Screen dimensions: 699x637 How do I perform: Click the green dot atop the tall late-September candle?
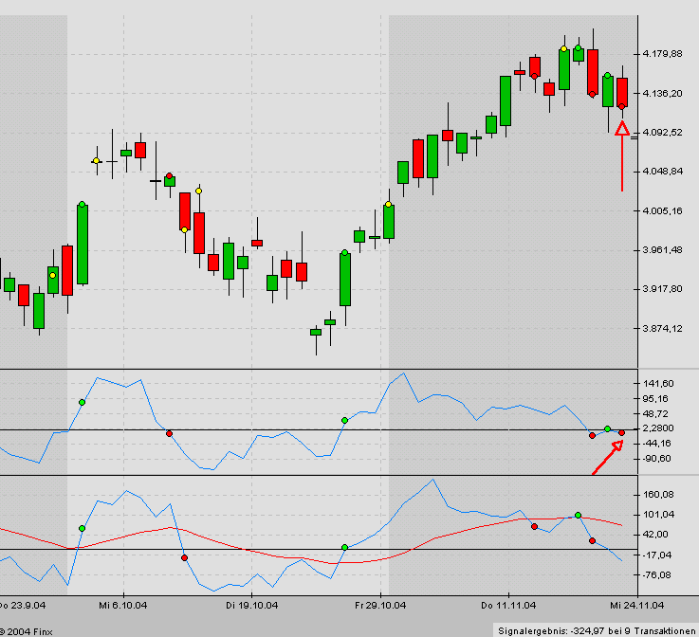[x=83, y=204]
